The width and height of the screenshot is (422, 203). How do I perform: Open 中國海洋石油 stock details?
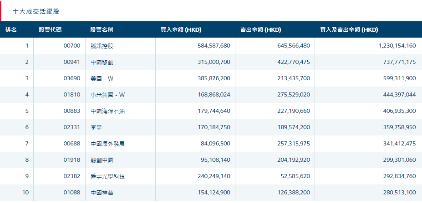pos(107,111)
